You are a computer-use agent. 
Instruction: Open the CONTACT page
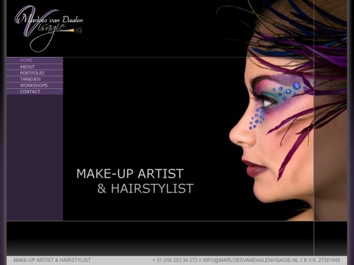click(30, 92)
